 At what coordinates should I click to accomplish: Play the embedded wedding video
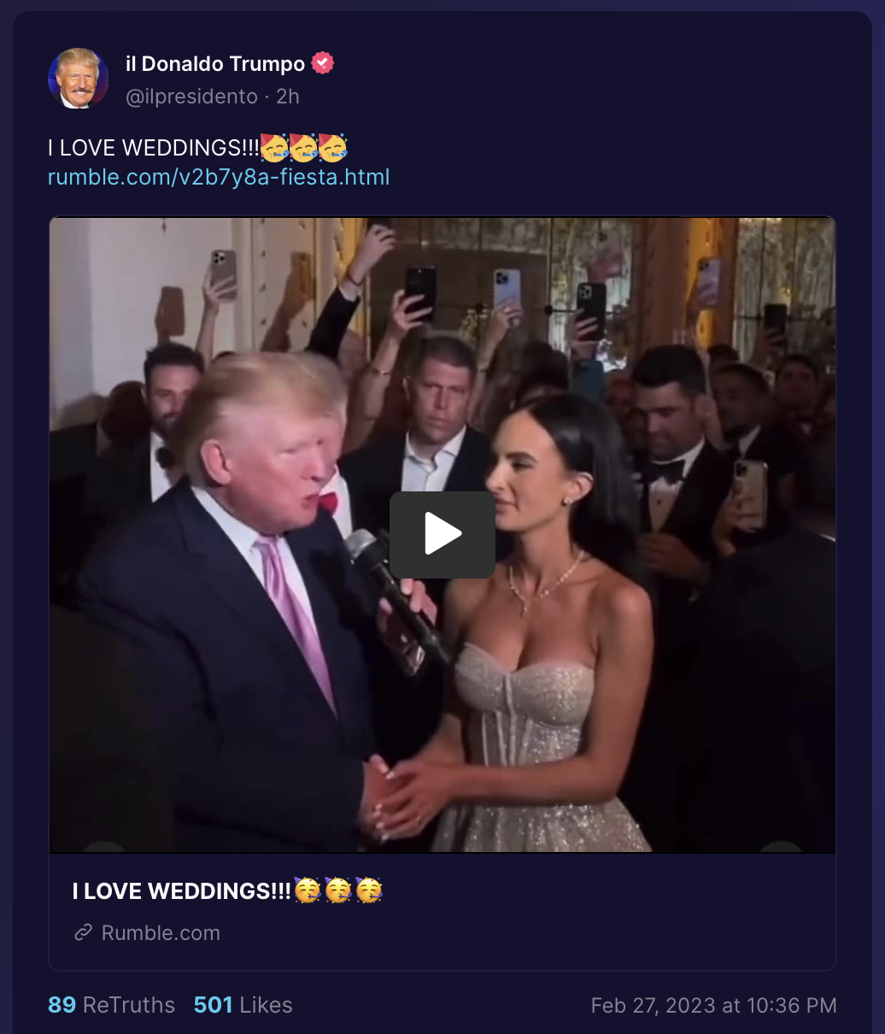tap(442, 534)
